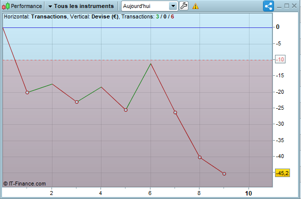Viewport: 301px width, 199px height.
Task: Click the IT-Finance.com copyright link
Action: coord(24,184)
